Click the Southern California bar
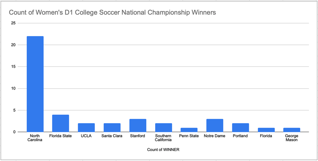Viewport: 318px width, 161px height. (163, 128)
